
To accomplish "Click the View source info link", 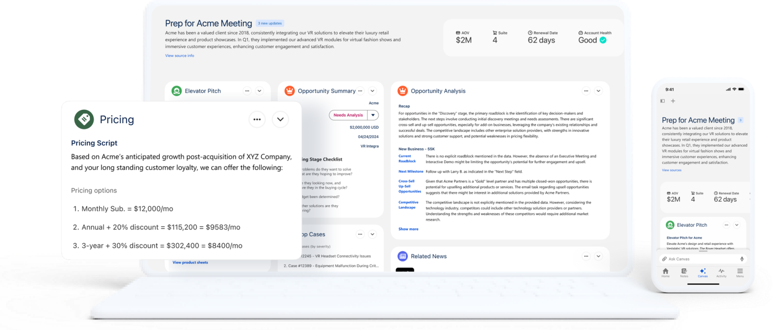I will 180,56.
